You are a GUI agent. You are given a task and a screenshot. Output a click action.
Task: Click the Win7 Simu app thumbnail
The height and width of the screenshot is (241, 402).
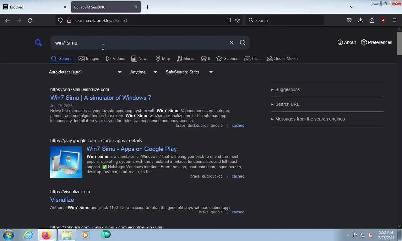(66, 162)
